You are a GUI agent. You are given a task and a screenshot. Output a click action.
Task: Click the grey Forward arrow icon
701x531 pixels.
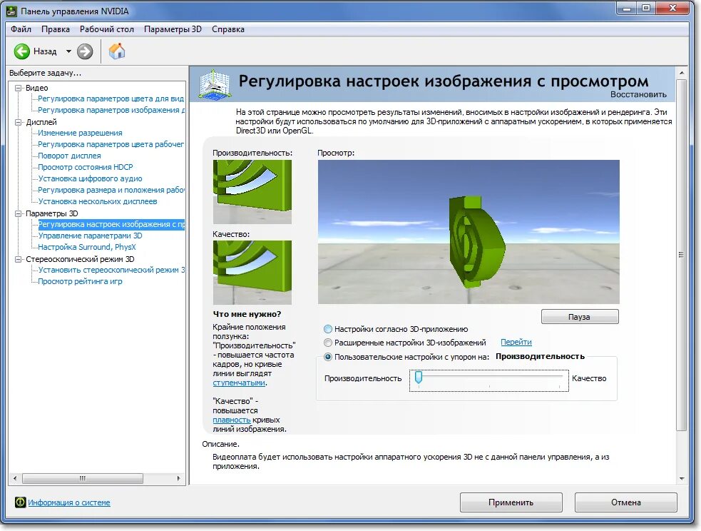85,51
